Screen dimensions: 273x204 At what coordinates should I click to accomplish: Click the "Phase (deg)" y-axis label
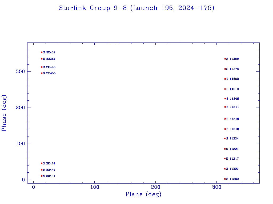pyautogui.click(x=4, y=113)
